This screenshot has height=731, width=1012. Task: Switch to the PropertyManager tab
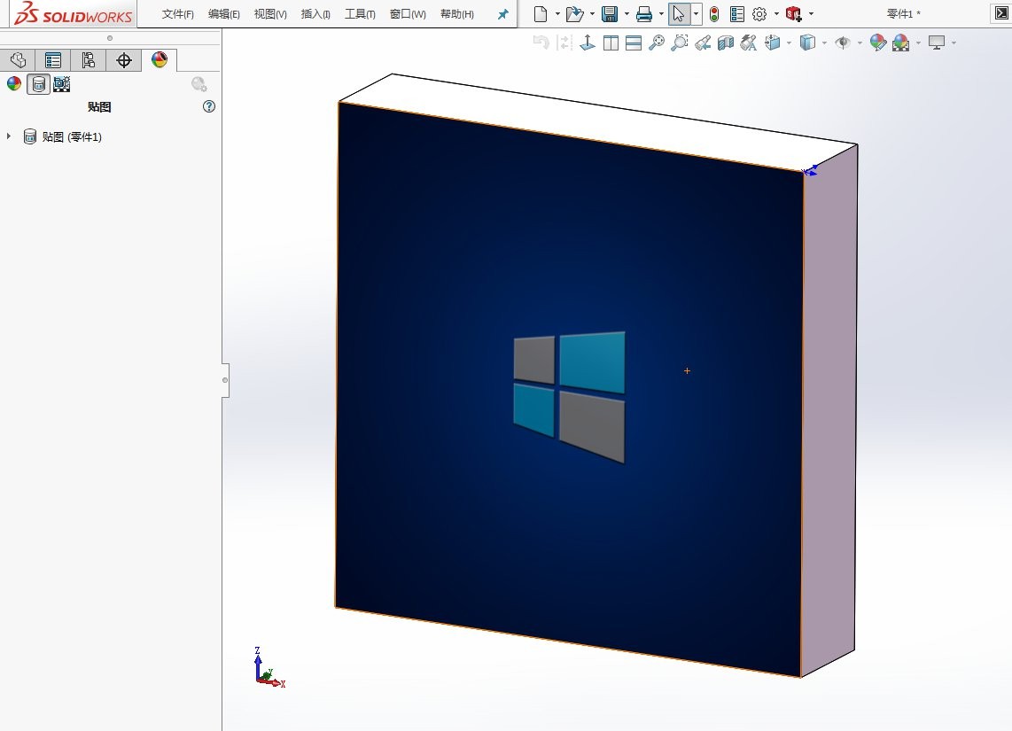click(x=53, y=60)
